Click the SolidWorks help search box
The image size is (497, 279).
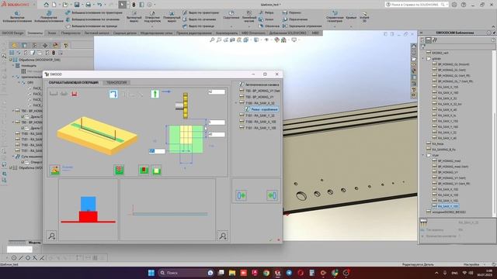click(416, 5)
